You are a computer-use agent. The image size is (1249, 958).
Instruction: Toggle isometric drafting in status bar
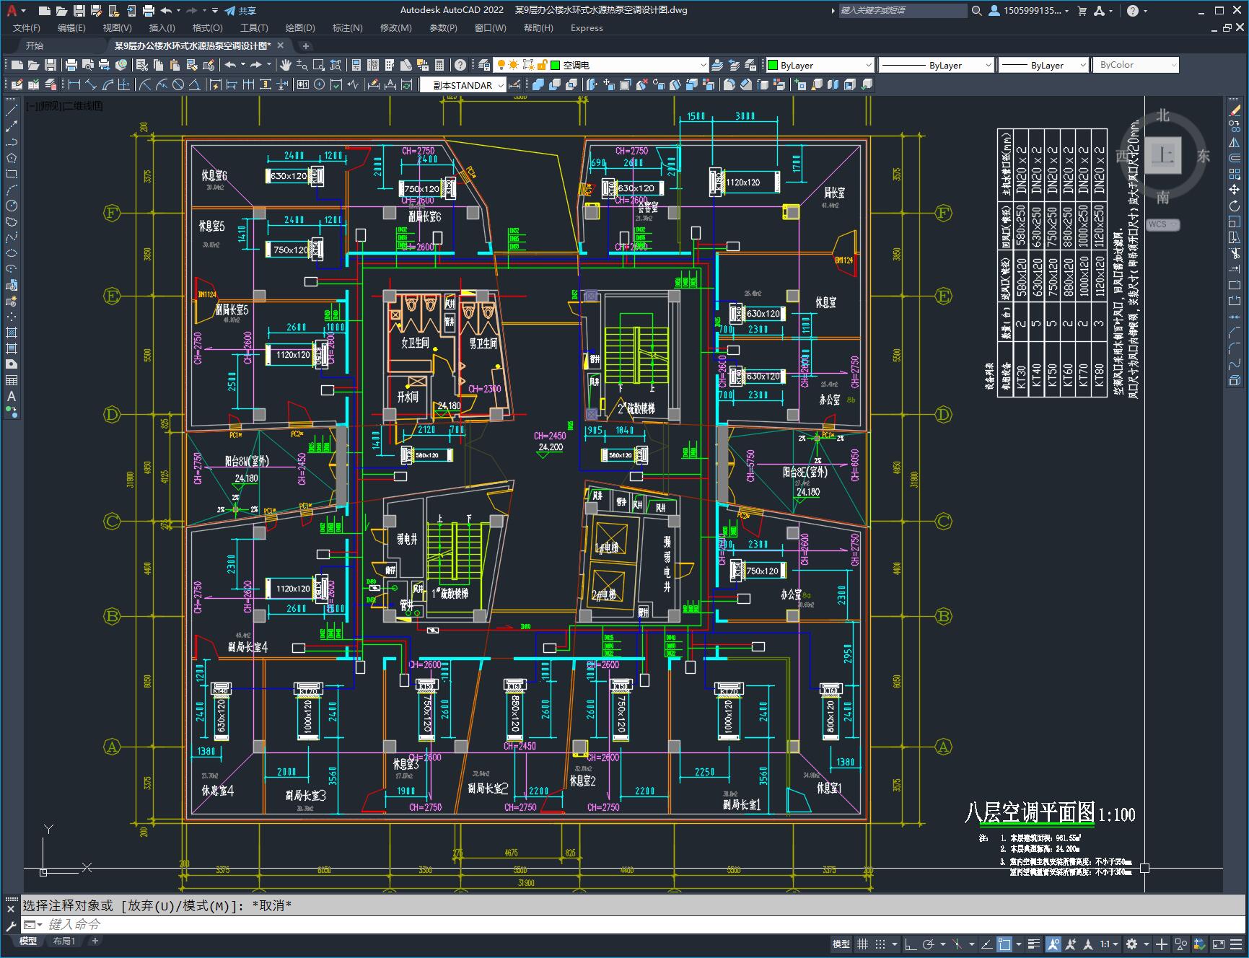point(957,944)
